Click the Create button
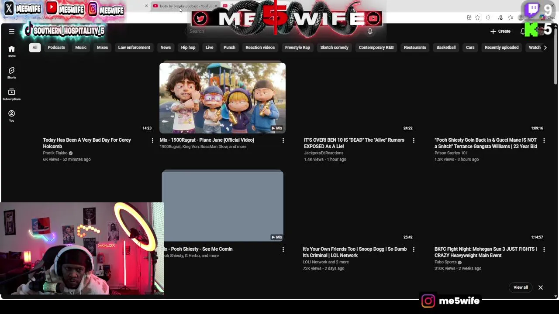This screenshot has width=559, height=314. 500,31
